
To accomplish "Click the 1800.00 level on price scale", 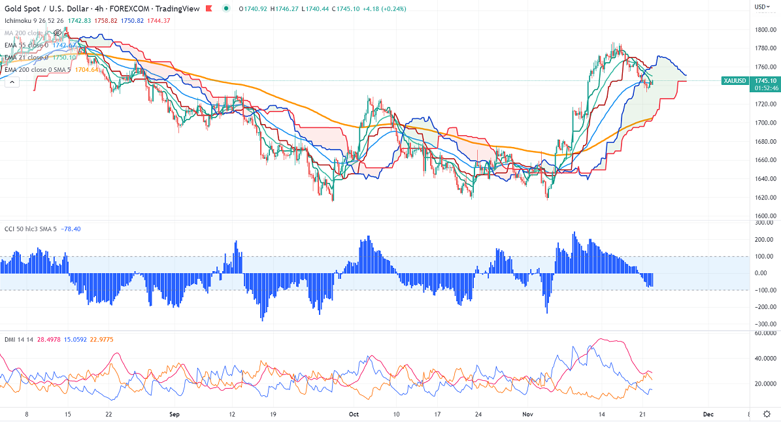I will [x=764, y=30].
